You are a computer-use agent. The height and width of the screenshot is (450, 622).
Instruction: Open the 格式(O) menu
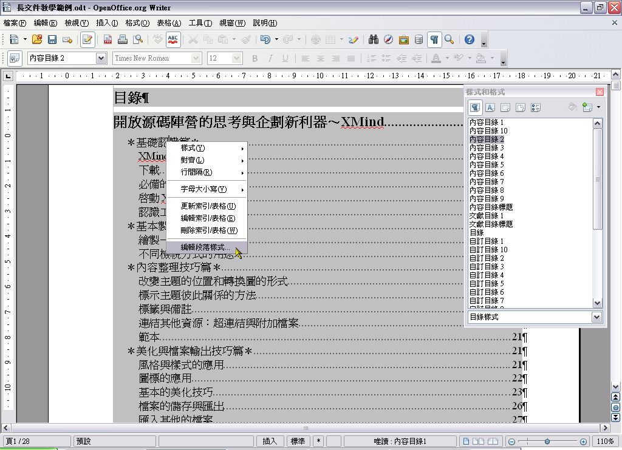137,23
